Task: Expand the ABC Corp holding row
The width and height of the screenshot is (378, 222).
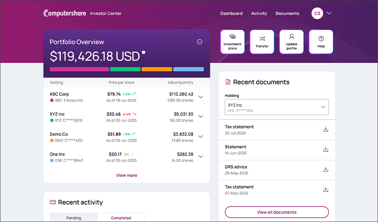Action: (201, 97)
